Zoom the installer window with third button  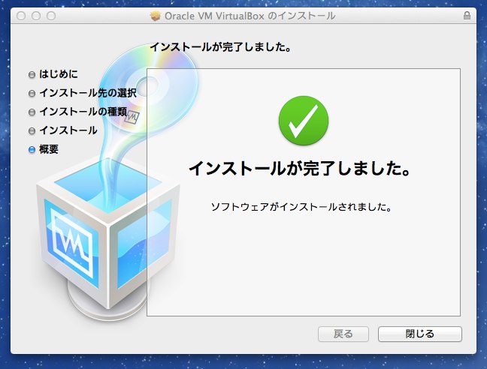tap(51, 16)
